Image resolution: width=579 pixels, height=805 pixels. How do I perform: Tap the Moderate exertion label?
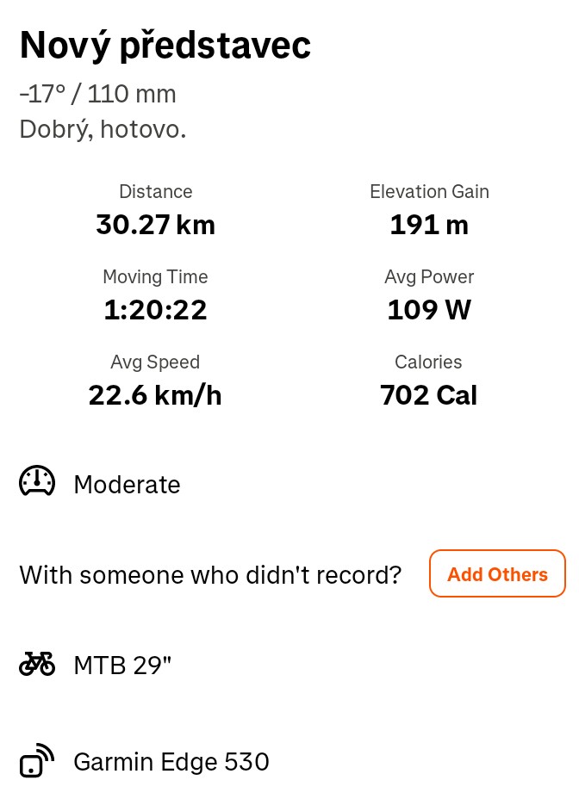coord(127,485)
